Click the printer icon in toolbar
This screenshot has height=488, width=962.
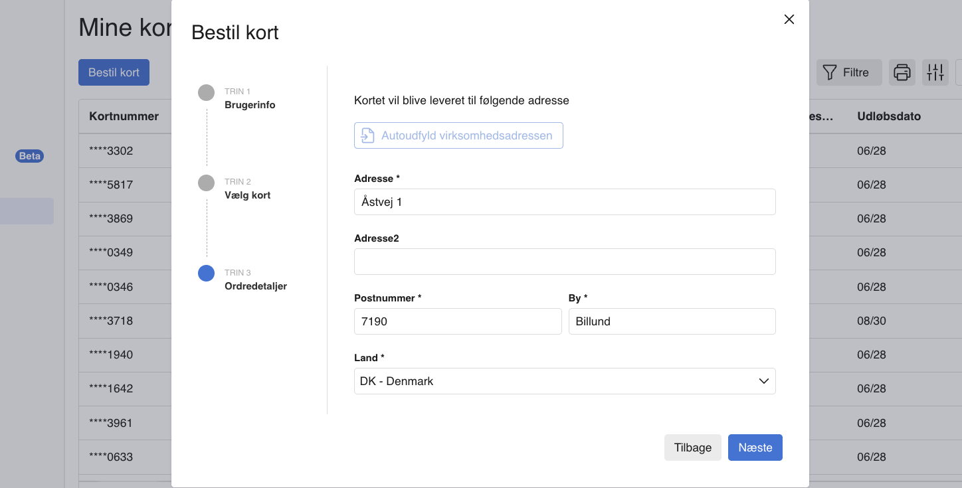click(x=902, y=72)
